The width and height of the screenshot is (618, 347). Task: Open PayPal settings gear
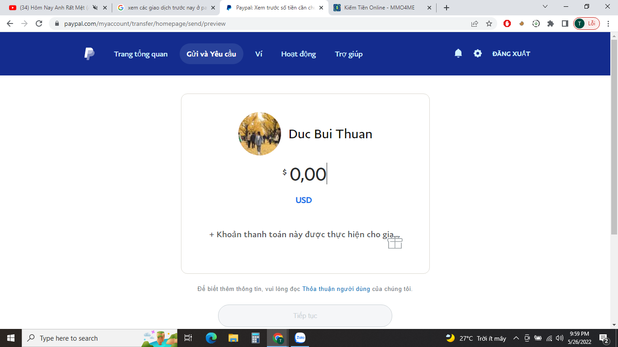tap(478, 53)
